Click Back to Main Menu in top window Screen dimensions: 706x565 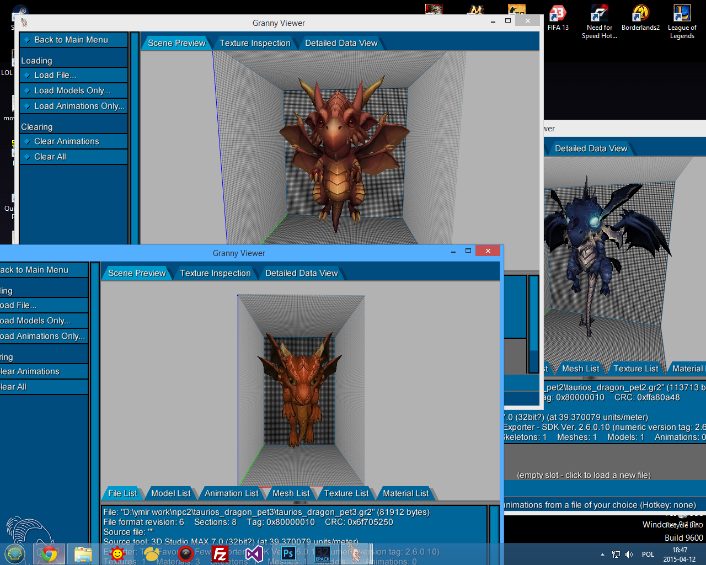(x=74, y=40)
